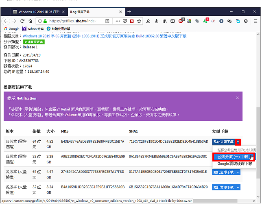Click the forward navigation arrow

click(x=14, y=21)
